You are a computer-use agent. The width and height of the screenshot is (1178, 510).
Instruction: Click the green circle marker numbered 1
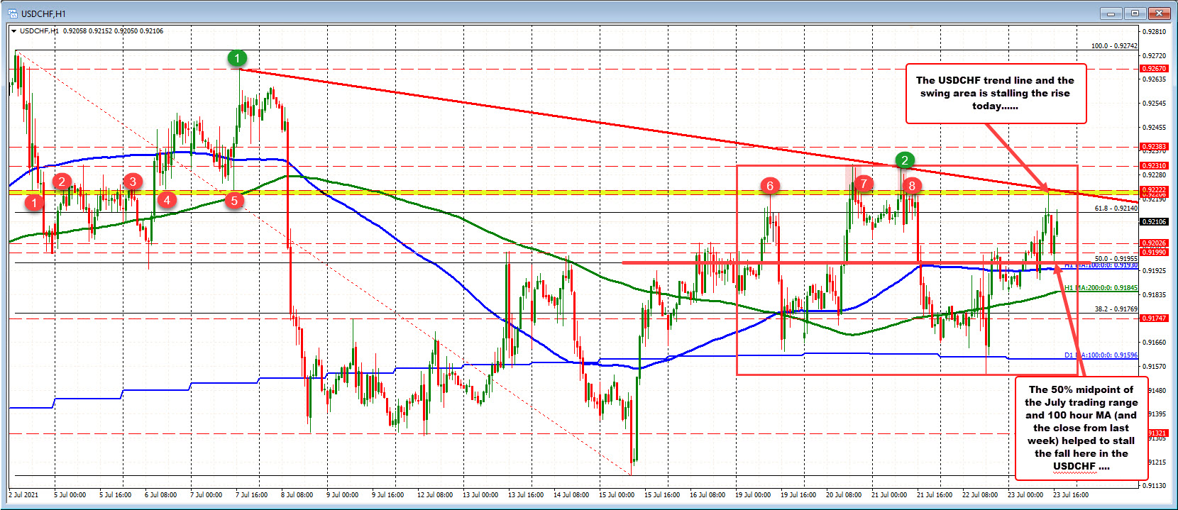click(237, 58)
